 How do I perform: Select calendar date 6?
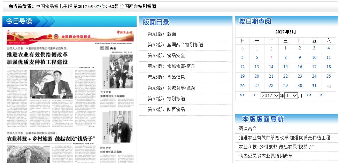point(257,57)
